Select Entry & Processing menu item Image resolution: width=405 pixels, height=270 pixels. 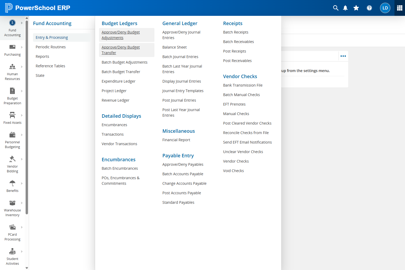[62, 37]
